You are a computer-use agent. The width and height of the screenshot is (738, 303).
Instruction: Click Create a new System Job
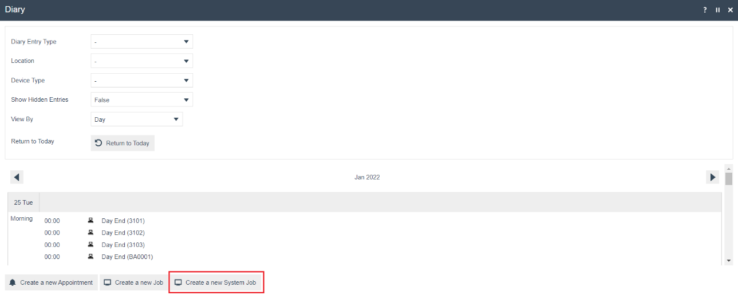[216, 282]
